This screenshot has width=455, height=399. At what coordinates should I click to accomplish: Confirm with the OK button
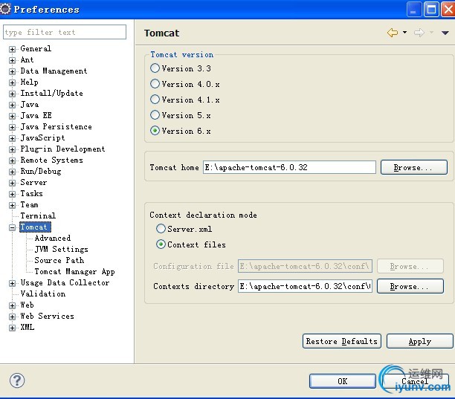tap(343, 380)
